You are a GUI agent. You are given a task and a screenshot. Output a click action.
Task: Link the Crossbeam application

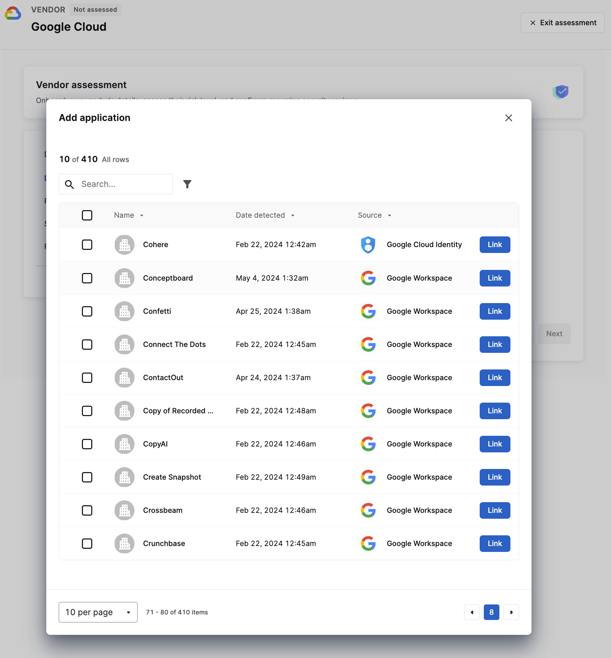(495, 510)
